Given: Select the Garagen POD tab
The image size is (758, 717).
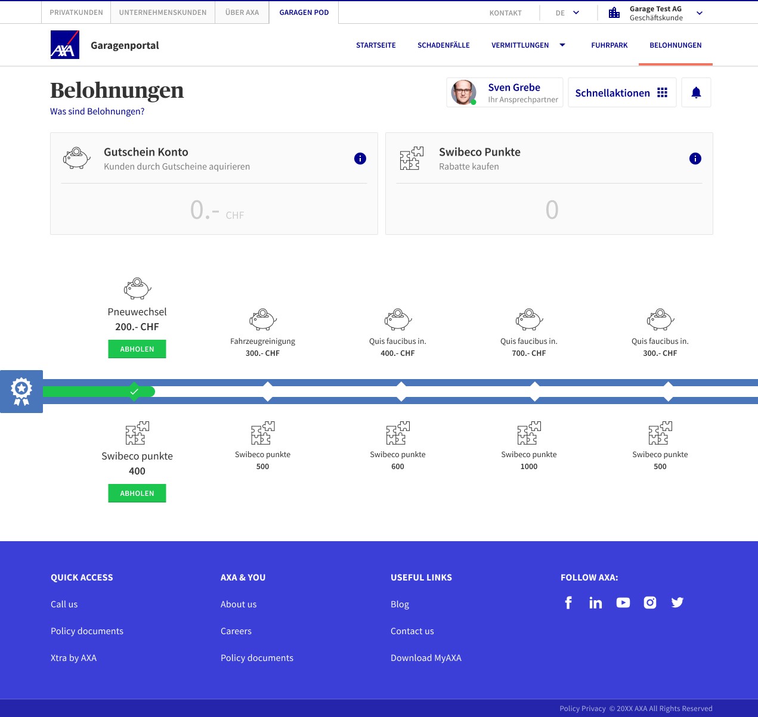Looking at the screenshot, I should pyautogui.click(x=304, y=13).
